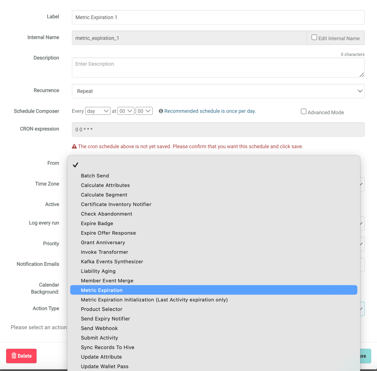The image size is (377, 371).
Task: Click the CRON expression field
Action: point(218,130)
